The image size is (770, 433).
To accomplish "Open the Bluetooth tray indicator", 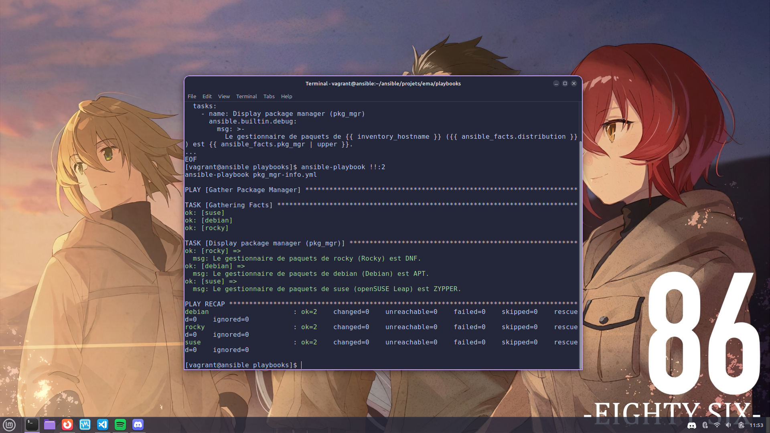I will (x=705, y=425).
